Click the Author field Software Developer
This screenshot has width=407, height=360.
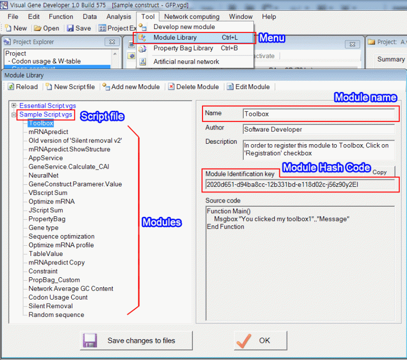pyautogui.click(x=319, y=129)
